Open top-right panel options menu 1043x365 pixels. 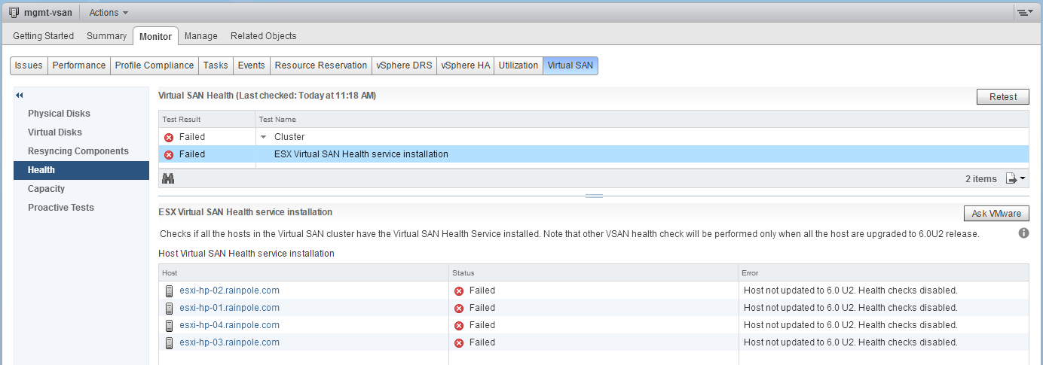tap(1024, 13)
